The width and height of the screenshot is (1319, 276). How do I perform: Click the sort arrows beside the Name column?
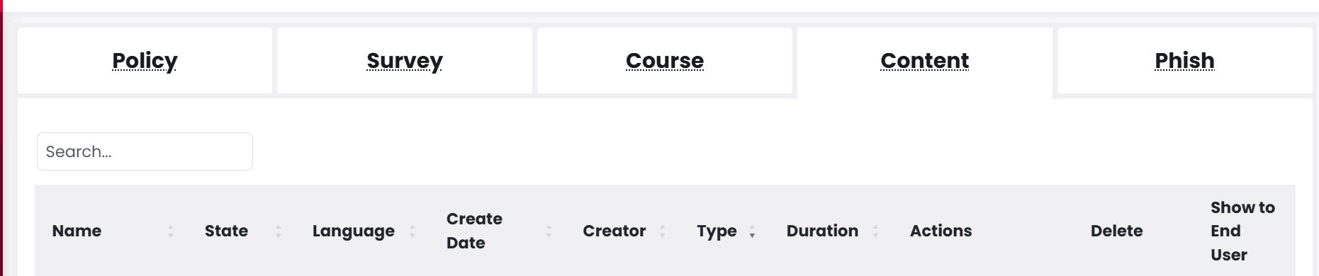[x=171, y=231]
